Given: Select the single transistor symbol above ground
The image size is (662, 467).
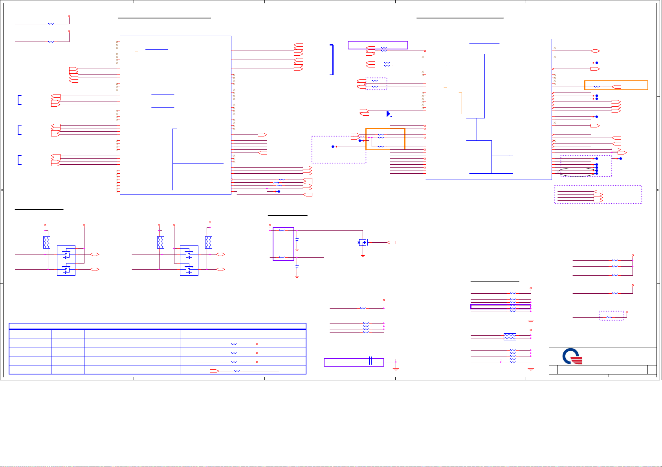Looking at the screenshot, I should pyautogui.click(x=362, y=243).
